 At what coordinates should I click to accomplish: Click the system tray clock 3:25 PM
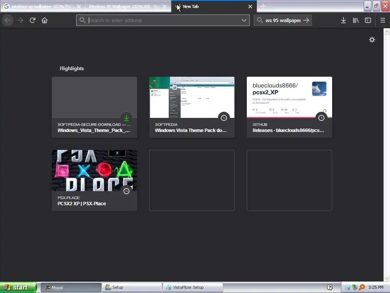(x=376, y=287)
